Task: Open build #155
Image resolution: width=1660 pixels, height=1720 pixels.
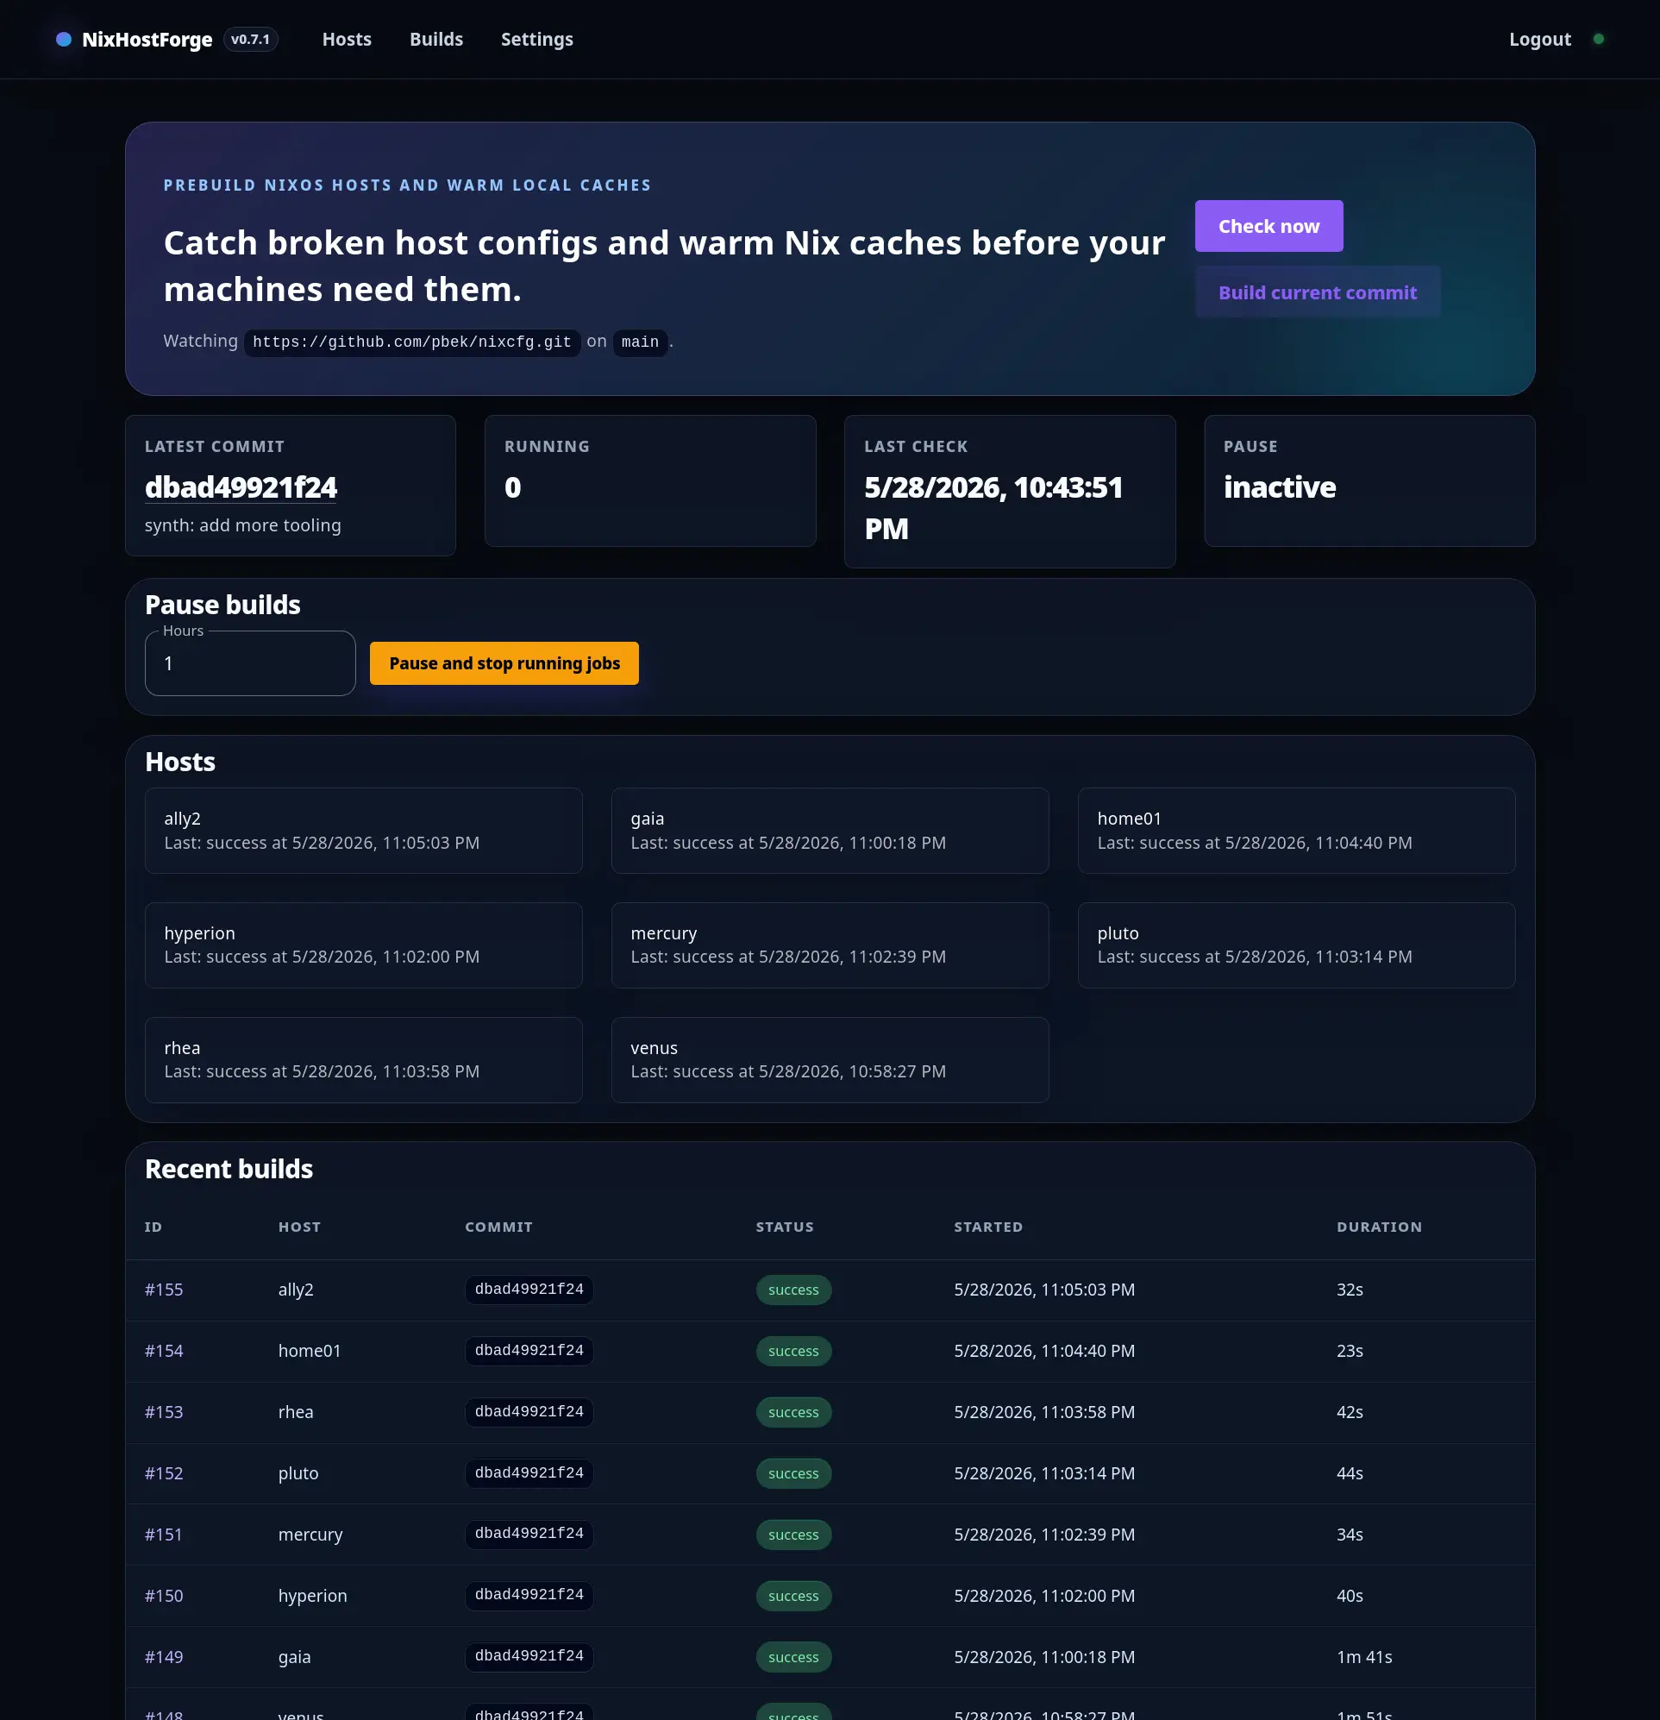Action: click(164, 1289)
